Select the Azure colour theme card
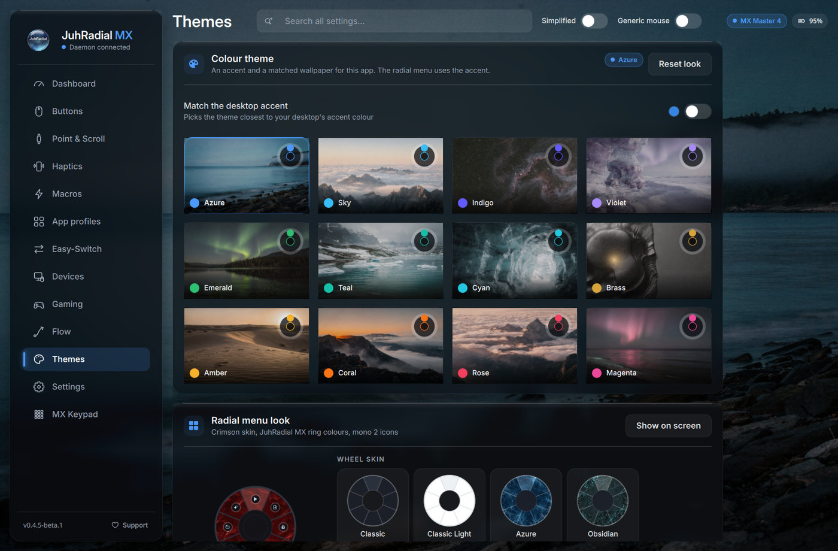 tap(247, 175)
